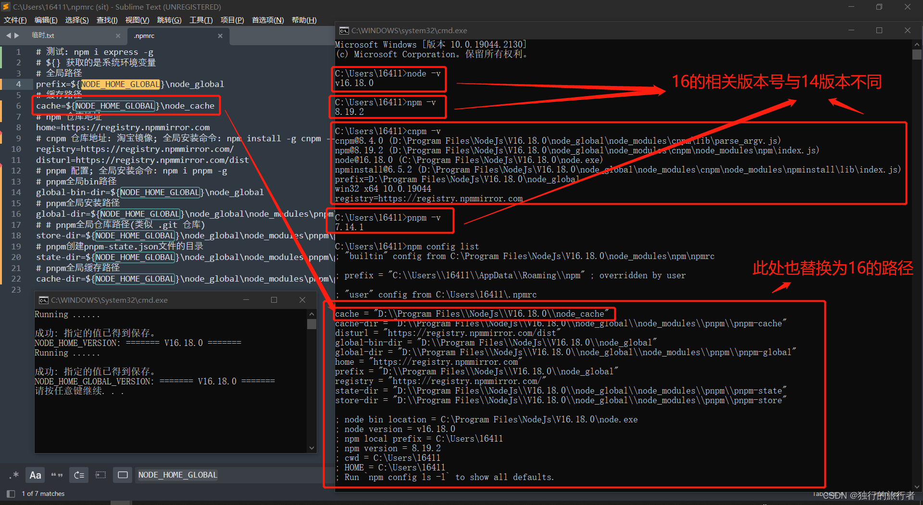Maximize the small cmd.exe window
Screen dimensions: 923x505
pos(274,300)
